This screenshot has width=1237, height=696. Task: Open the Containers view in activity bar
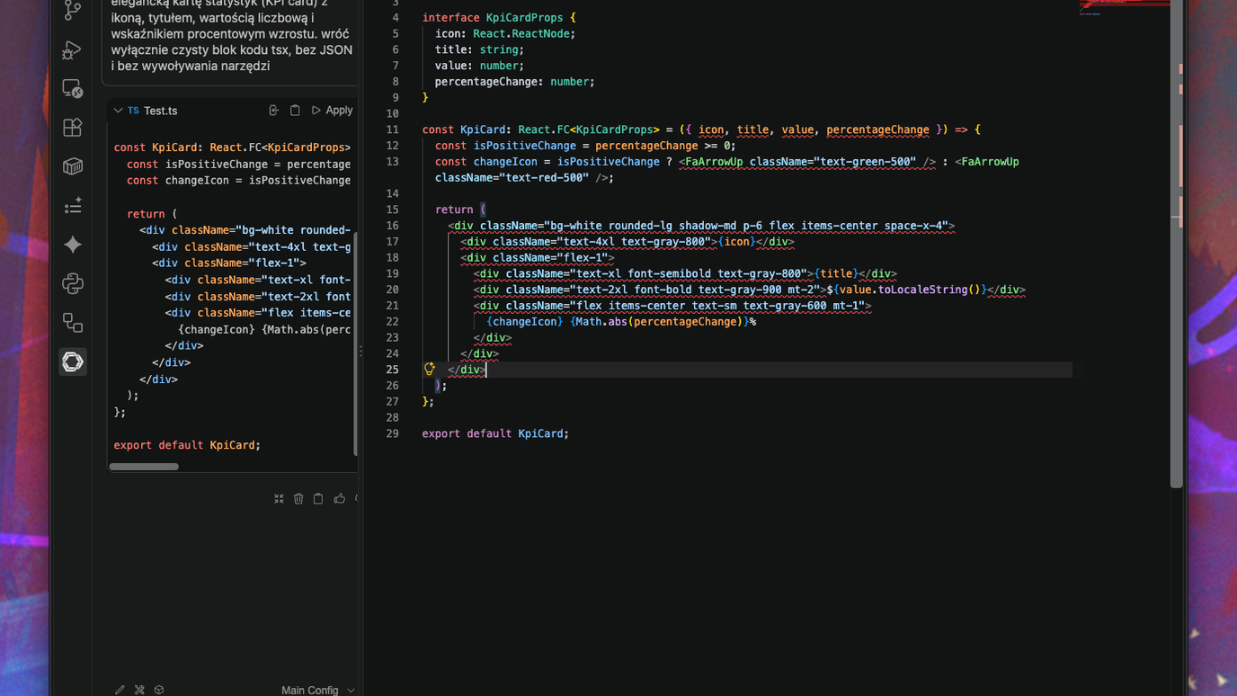(73, 166)
